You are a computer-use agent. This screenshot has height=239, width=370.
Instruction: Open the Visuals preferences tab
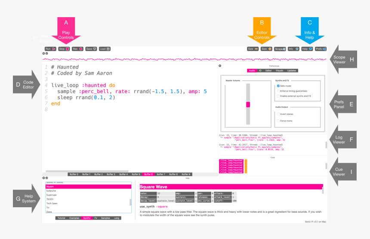pos(279,70)
